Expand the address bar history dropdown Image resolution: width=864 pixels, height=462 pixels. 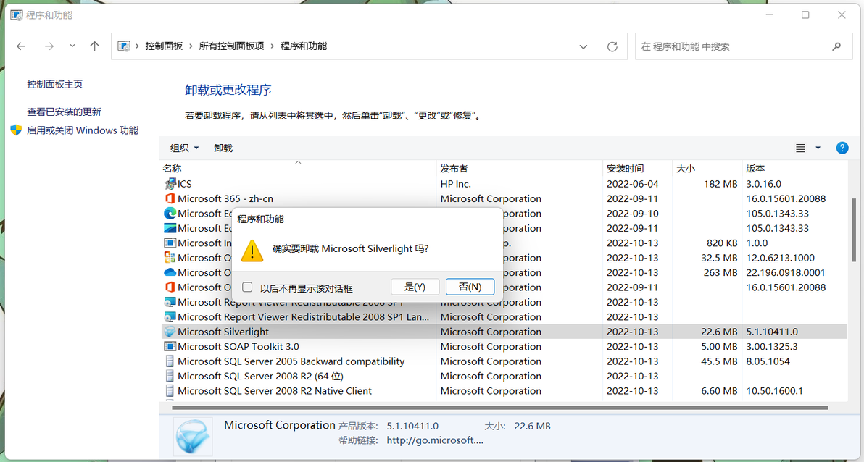[583, 47]
